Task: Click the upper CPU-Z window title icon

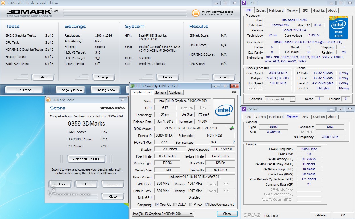Action: click(244, 3)
